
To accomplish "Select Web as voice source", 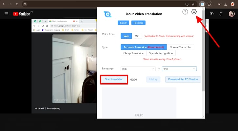I will [126, 36].
